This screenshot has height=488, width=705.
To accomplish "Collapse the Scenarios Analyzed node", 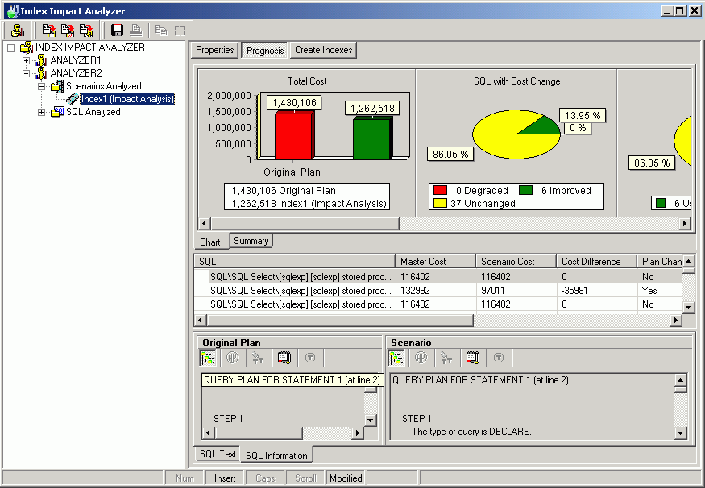I will (x=42, y=86).
